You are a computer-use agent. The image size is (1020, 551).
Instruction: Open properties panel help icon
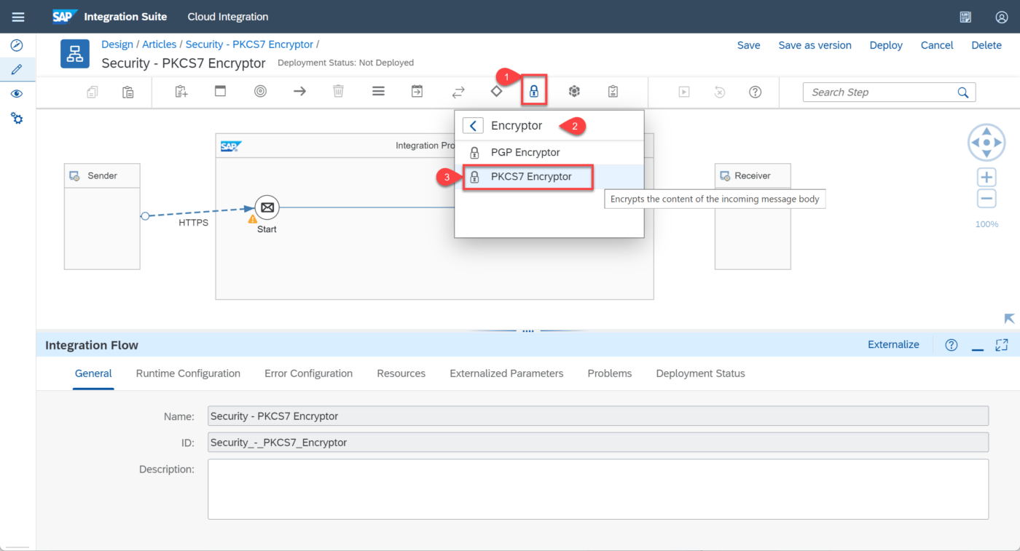click(951, 345)
